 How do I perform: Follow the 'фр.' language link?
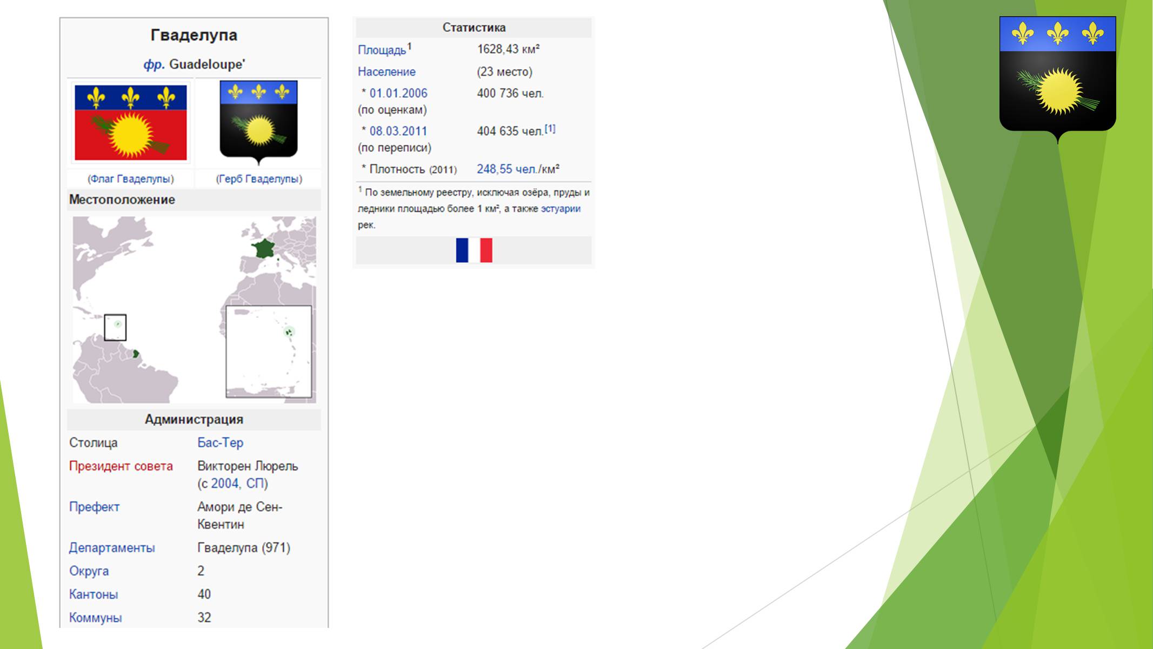pyautogui.click(x=154, y=64)
